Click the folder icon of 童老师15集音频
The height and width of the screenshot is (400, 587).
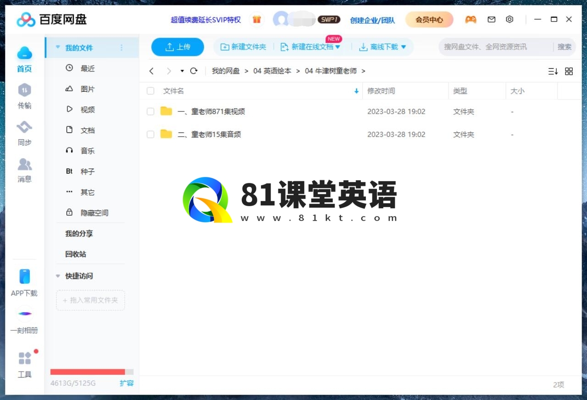pyautogui.click(x=166, y=134)
